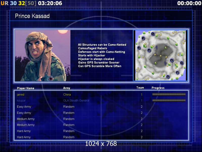This screenshot has width=202, height=152.
Task: Click the Team column header
Action: point(140,88)
